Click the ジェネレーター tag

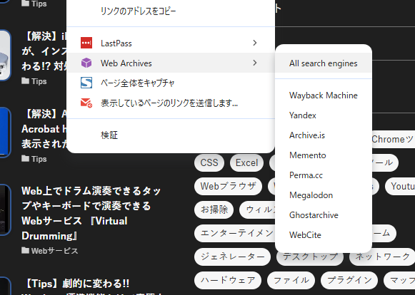click(232, 257)
